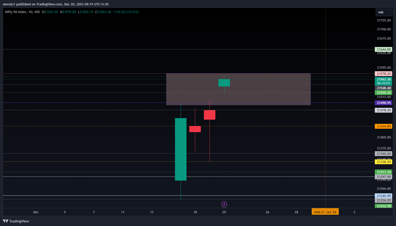Click the Mon 01 Jan '24 date marker
396x226 pixels.
(325, 212)
